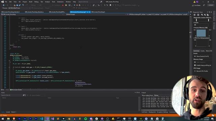Open the Test menu
This screenshot has width=216, height=121.
coord(42,2)
